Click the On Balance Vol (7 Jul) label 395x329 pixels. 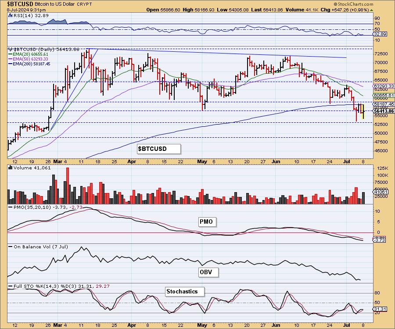(41, 247)
